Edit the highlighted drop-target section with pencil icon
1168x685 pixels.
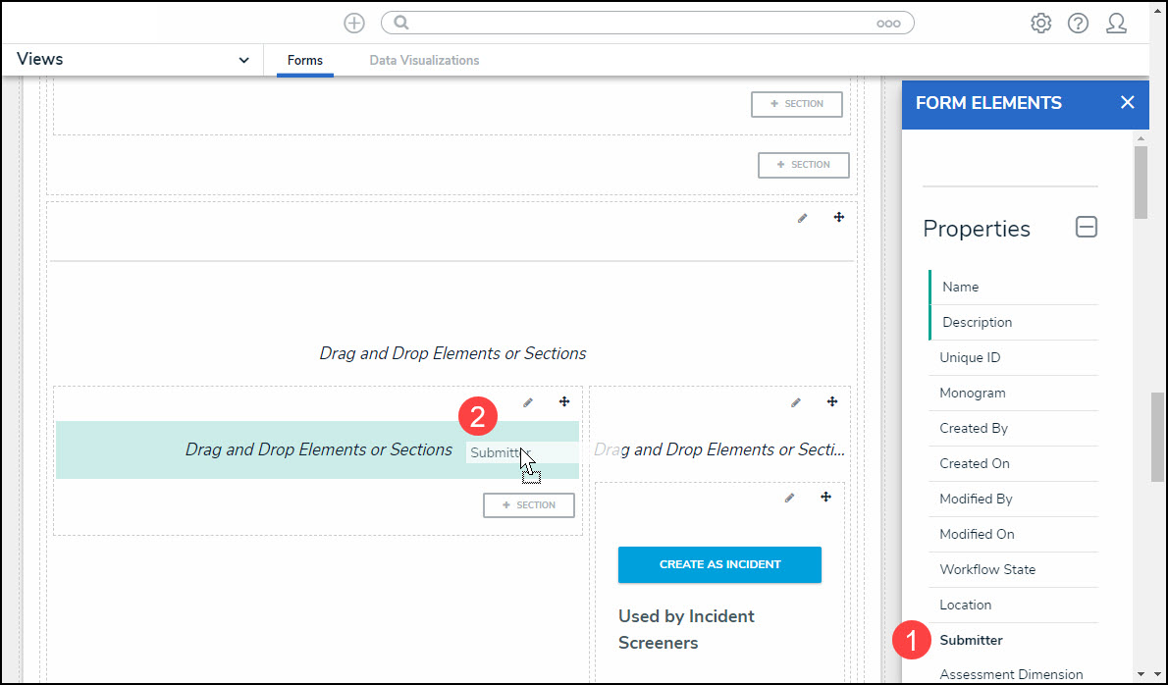click(528, 402)
